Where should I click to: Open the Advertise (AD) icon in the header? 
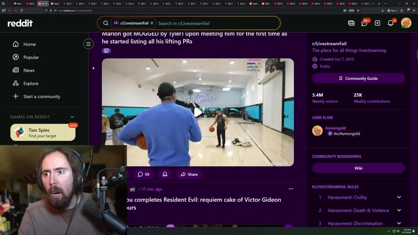(351, 23)
